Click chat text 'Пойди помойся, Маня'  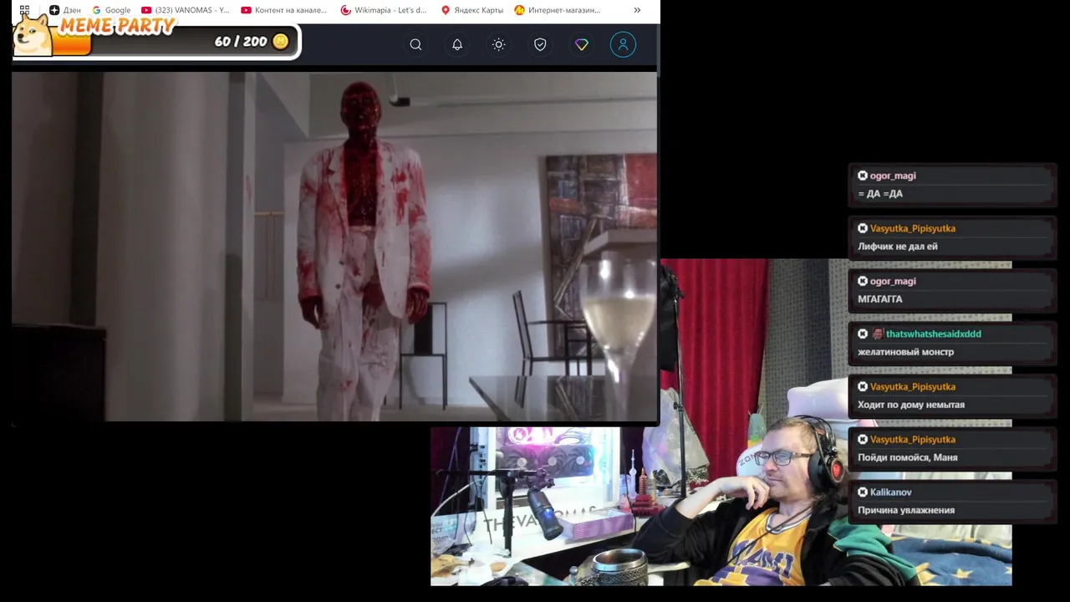908,457
